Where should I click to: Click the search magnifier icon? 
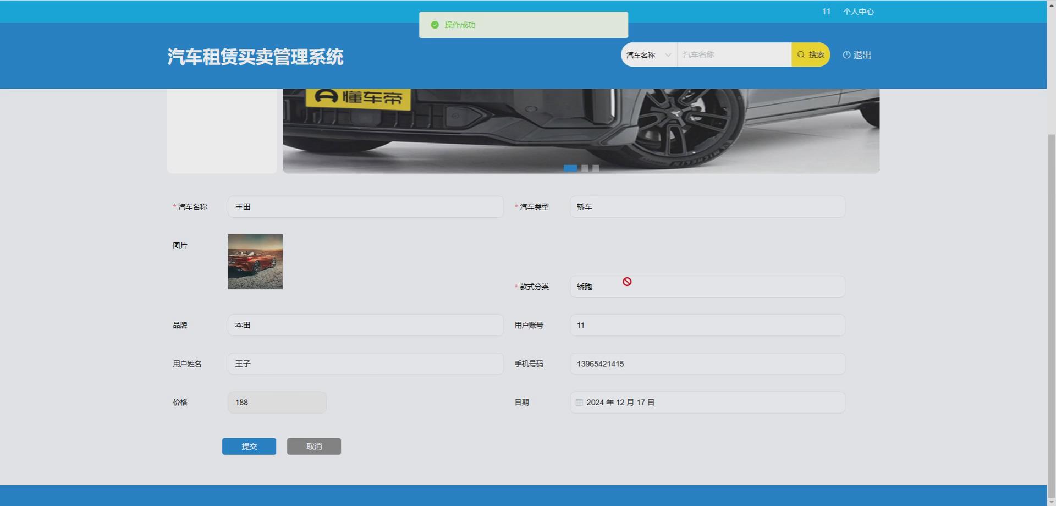coord(801,54)
